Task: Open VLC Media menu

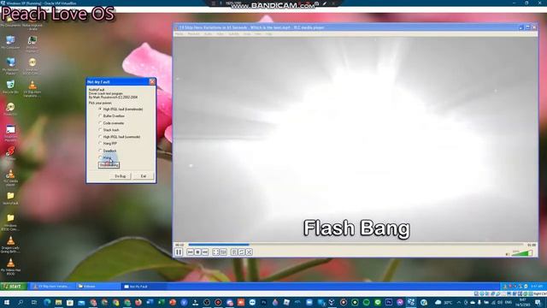Action: click(179, 34)
